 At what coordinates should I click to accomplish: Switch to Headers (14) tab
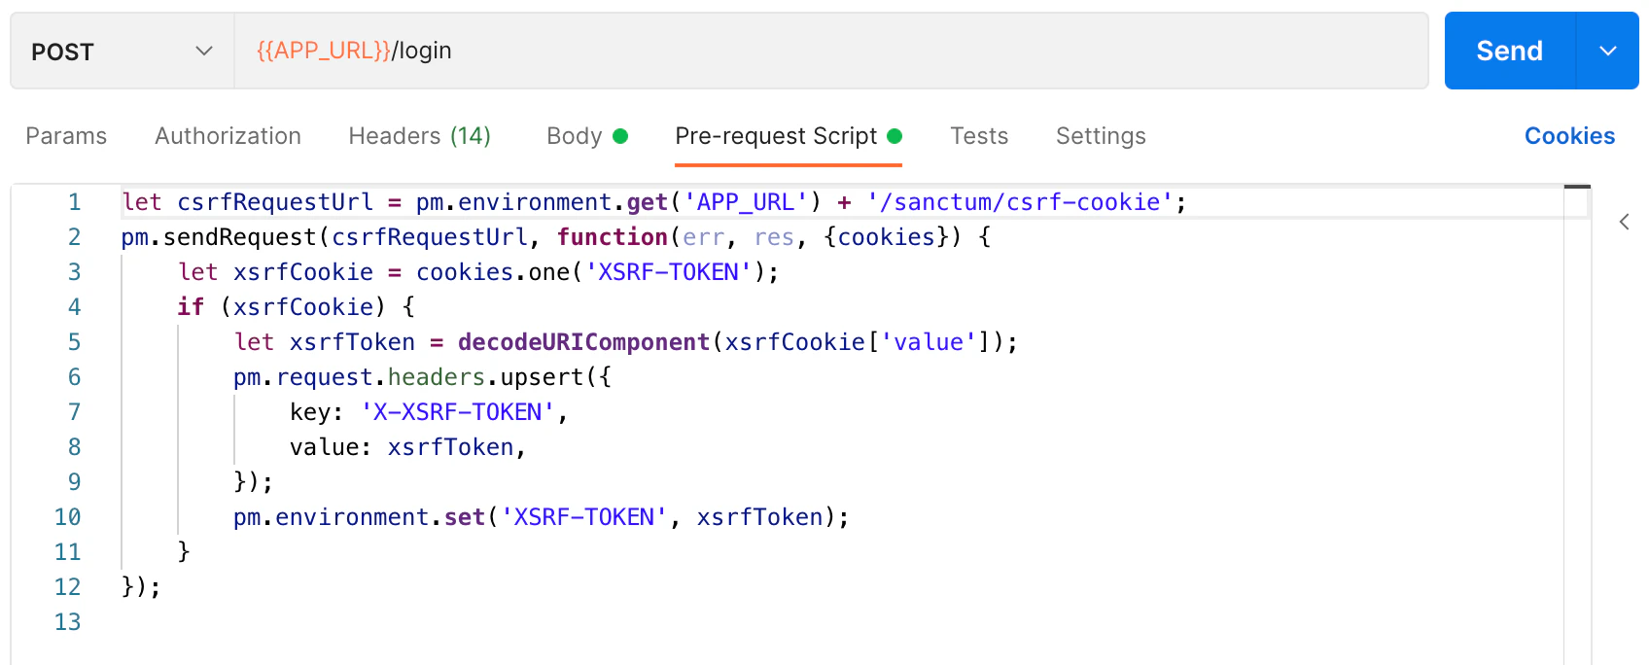(419, 136)
